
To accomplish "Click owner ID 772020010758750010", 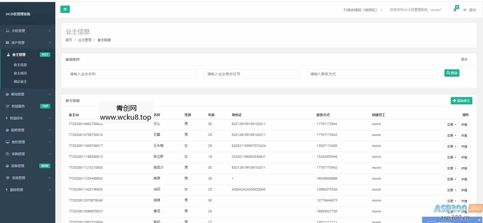I will click(x=86, y=135).
